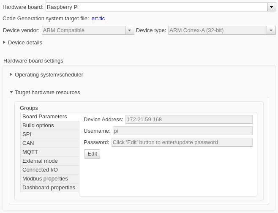Open the Device vendor dropdown
Viewport: 278px width, 213px height.
click(x=129, y=30)
